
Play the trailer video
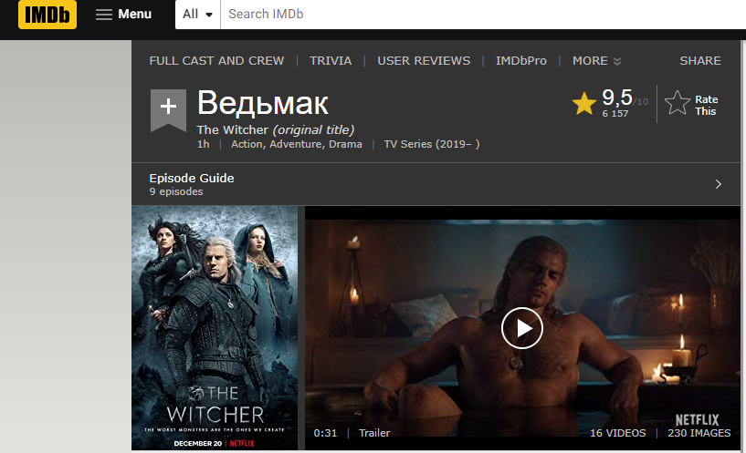[x=521, y=328]
